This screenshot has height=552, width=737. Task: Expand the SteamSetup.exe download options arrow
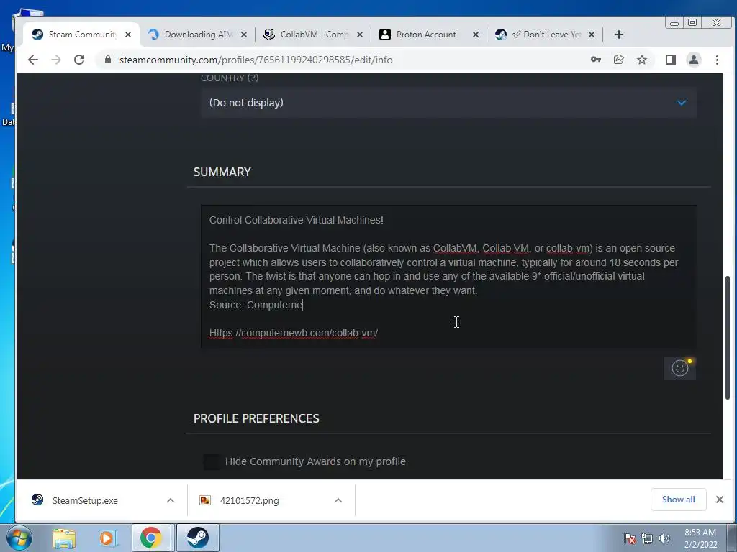click(171, 500)
